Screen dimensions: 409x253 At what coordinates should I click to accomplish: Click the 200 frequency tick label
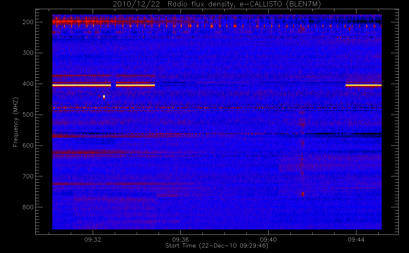click(x=28, y=22)
